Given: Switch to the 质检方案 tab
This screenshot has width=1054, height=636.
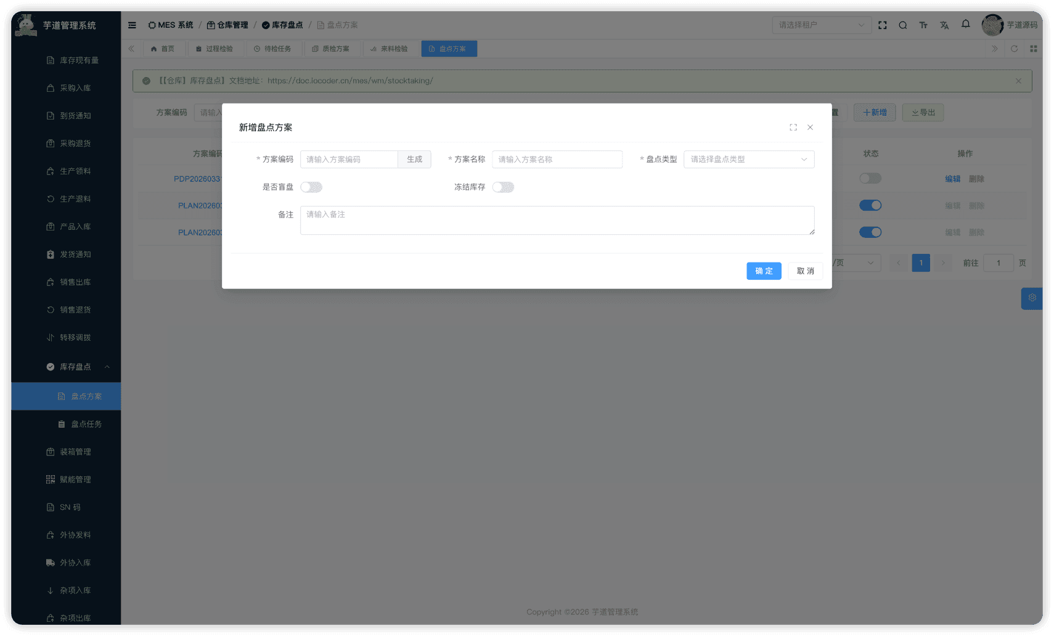Looking at the screenshot, I should [333, 48].
